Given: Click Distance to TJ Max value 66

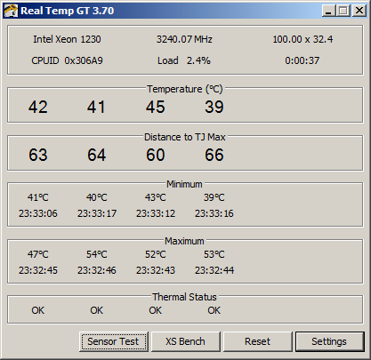Looking at the screenshot, I should (214, 155).
